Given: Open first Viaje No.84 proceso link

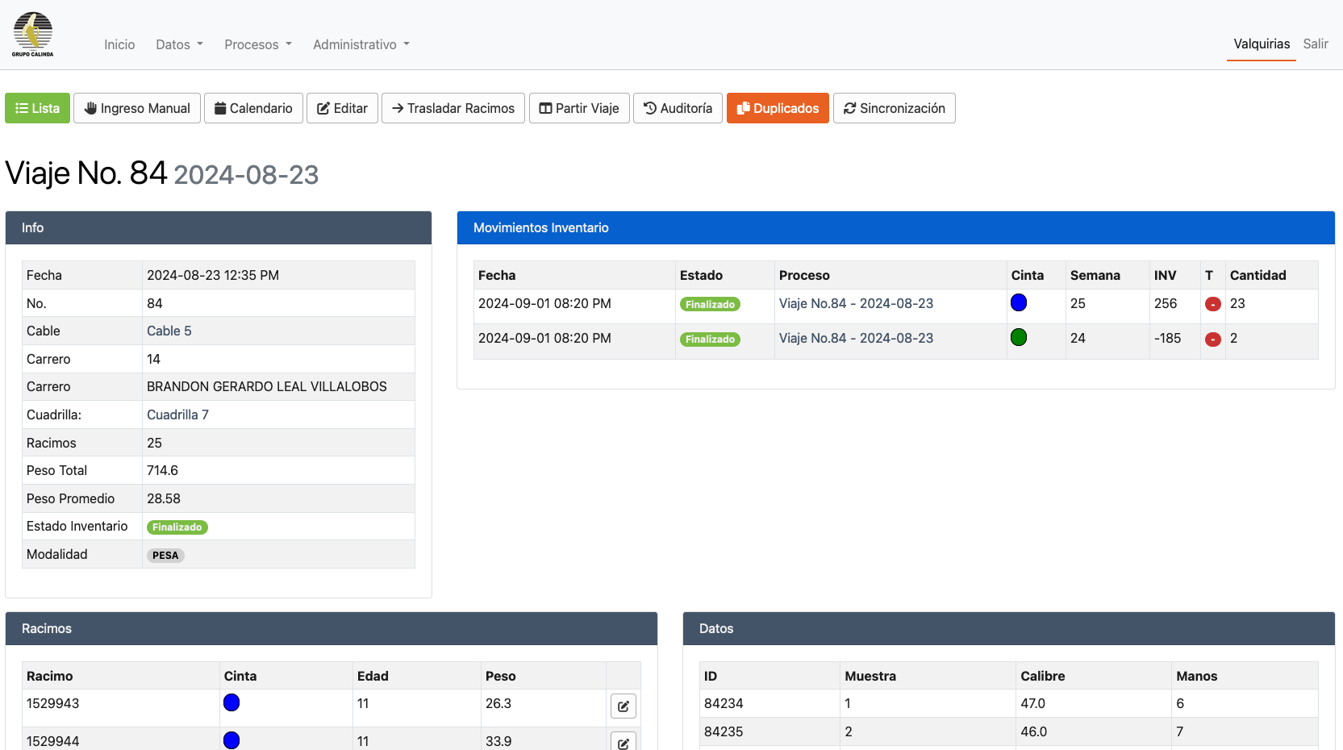Looking at the screenshot, I should coord(856,303).
